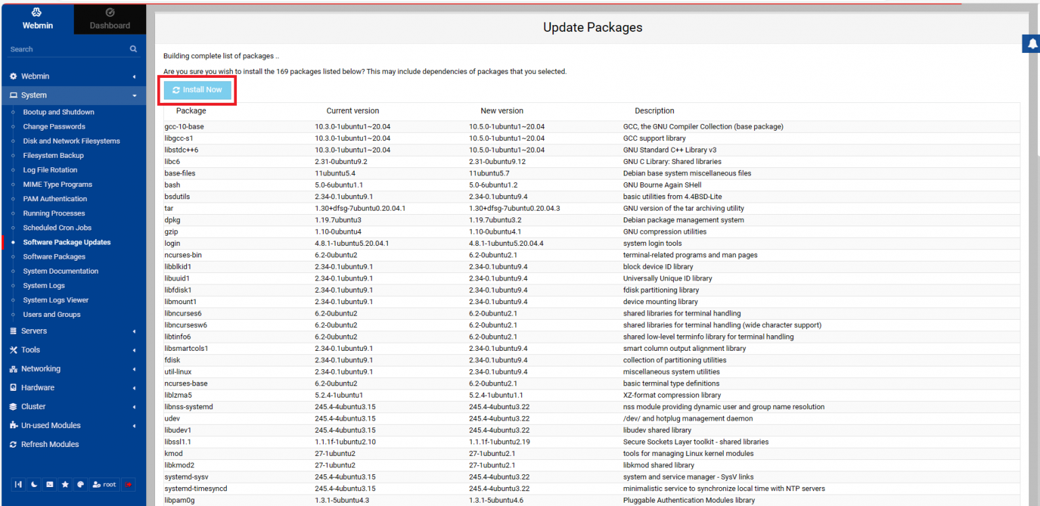Open Scheduled Cron Jobs link
The image size is (1040, 506).
click(57, 228)
